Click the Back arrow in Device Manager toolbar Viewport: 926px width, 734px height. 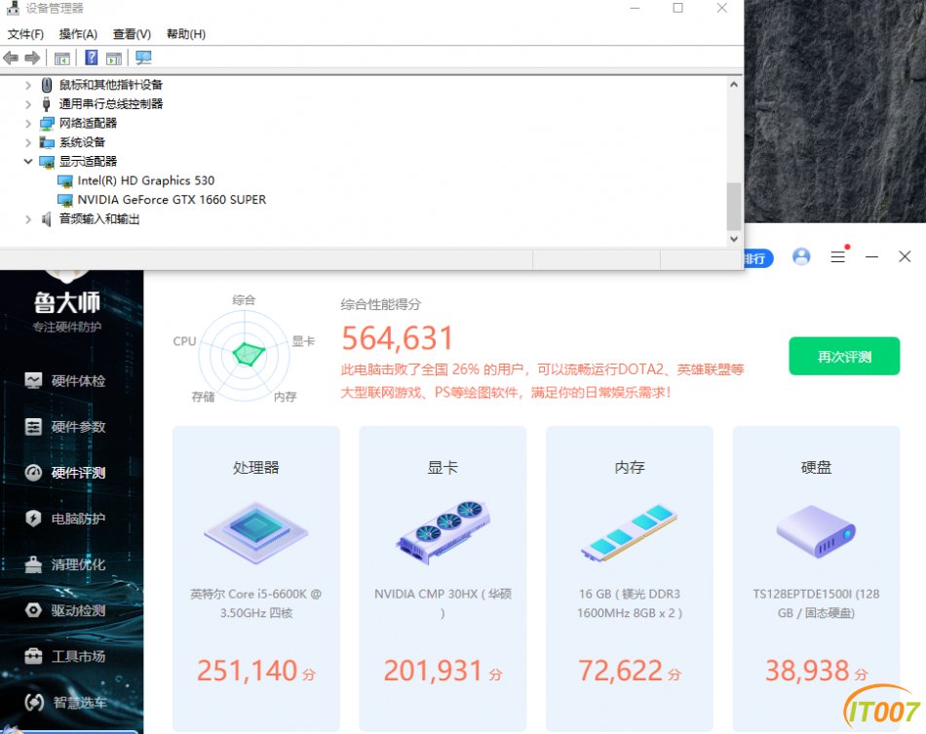pyautogui.click(x=11, y=58)
